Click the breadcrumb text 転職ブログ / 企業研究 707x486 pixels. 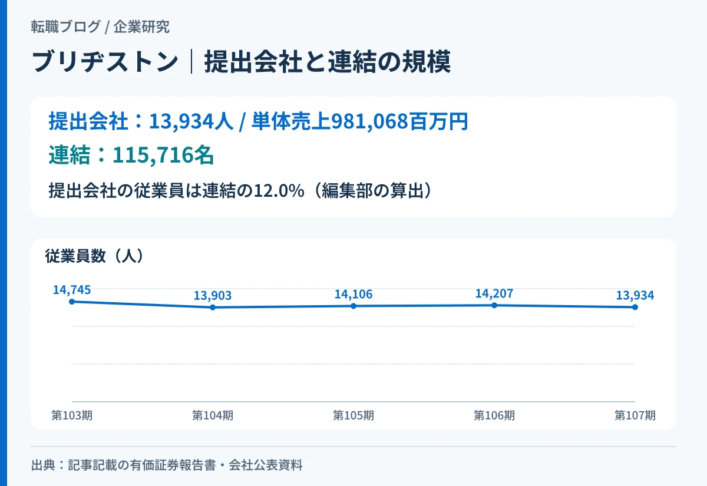(x=100, y=27)
